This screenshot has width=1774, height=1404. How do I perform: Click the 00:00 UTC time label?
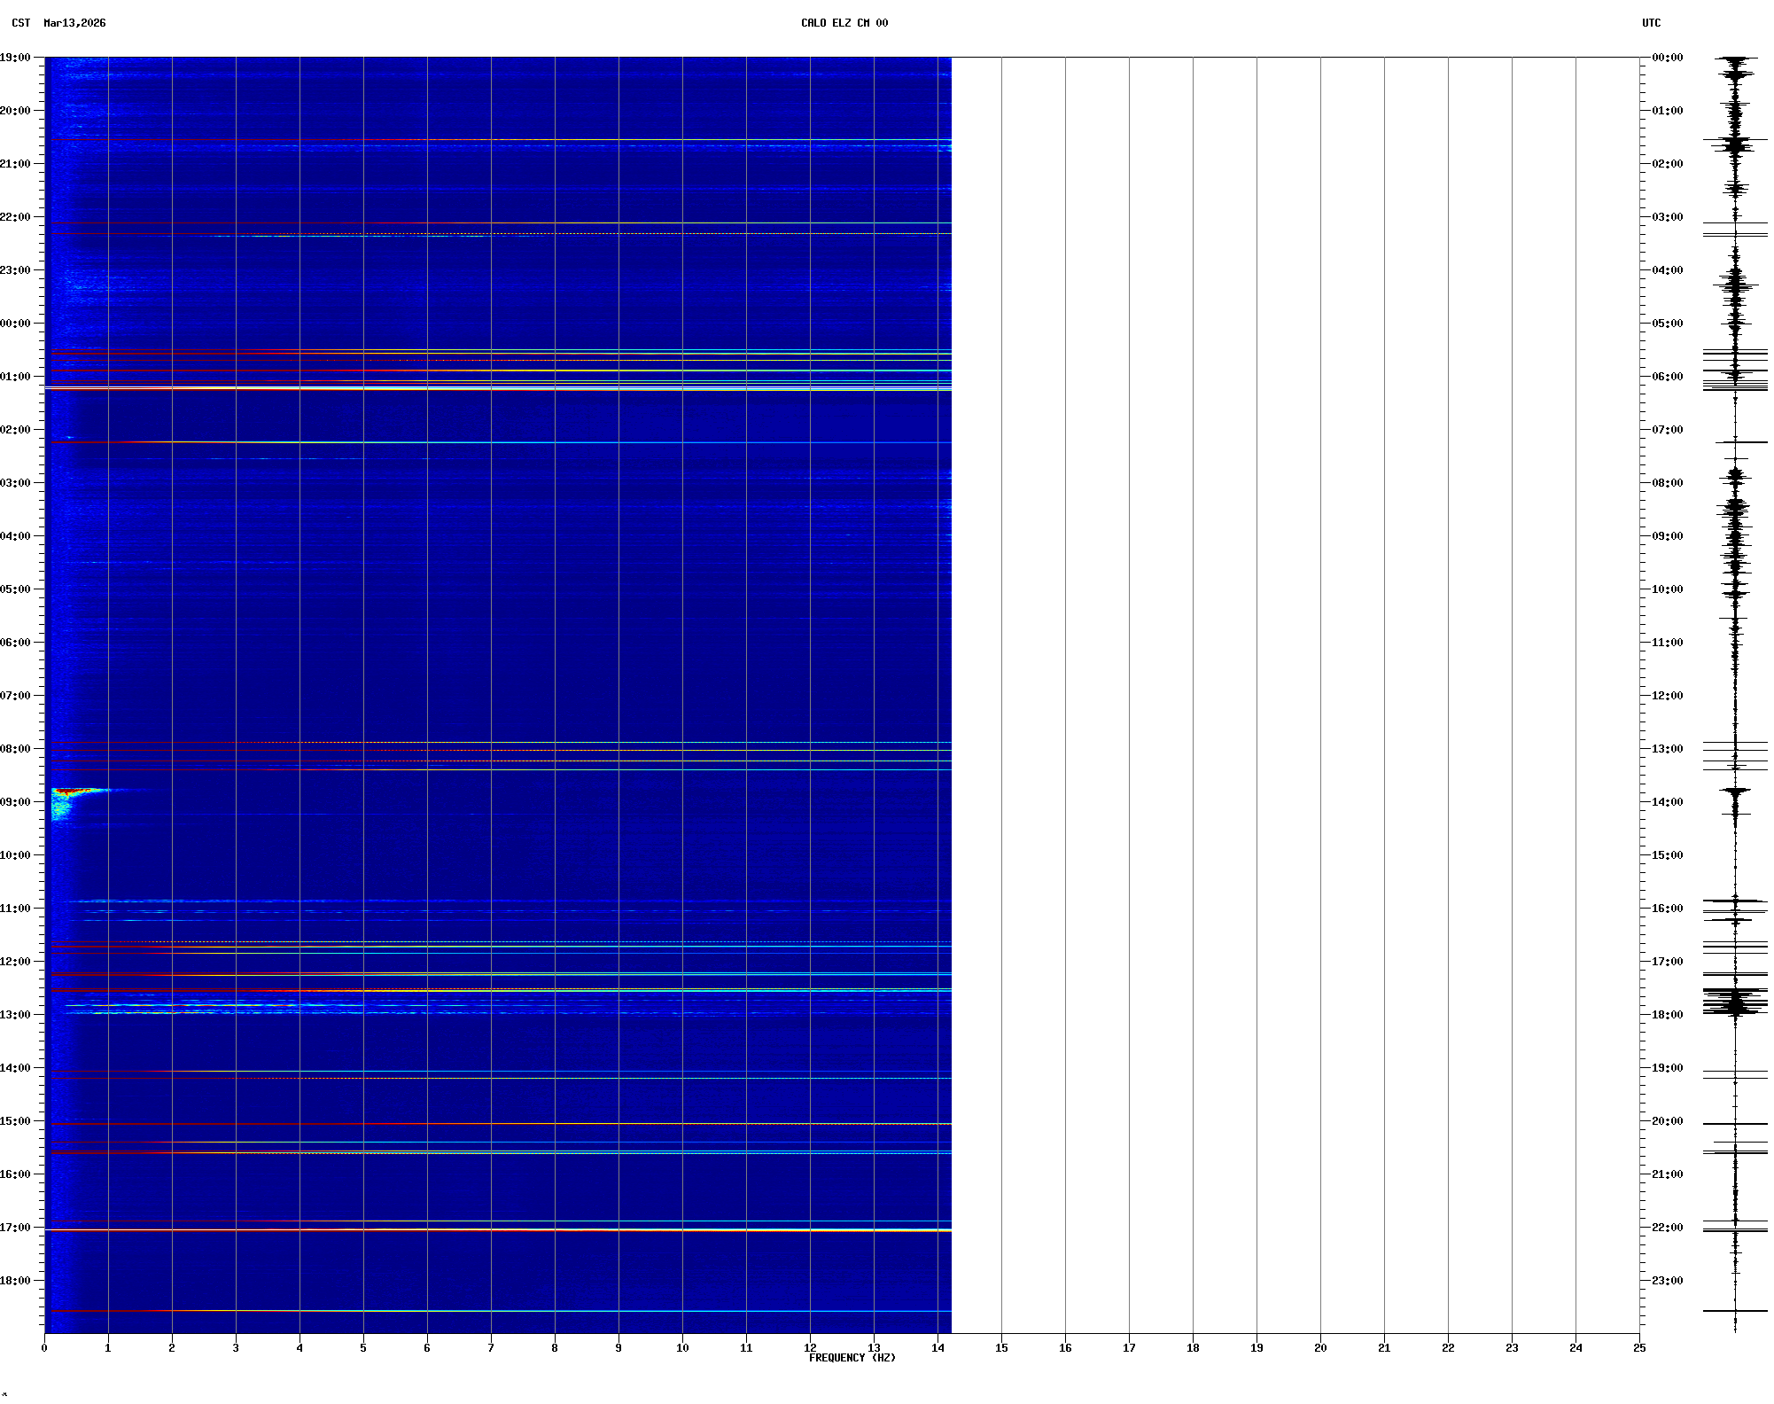[x=1667, y=58]
